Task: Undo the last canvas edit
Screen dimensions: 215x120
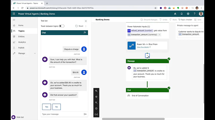Action: click(163, 20)
